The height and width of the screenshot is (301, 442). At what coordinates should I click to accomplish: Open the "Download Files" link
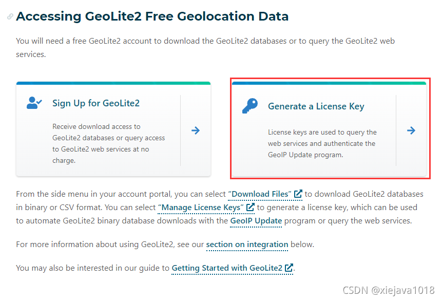260,194
